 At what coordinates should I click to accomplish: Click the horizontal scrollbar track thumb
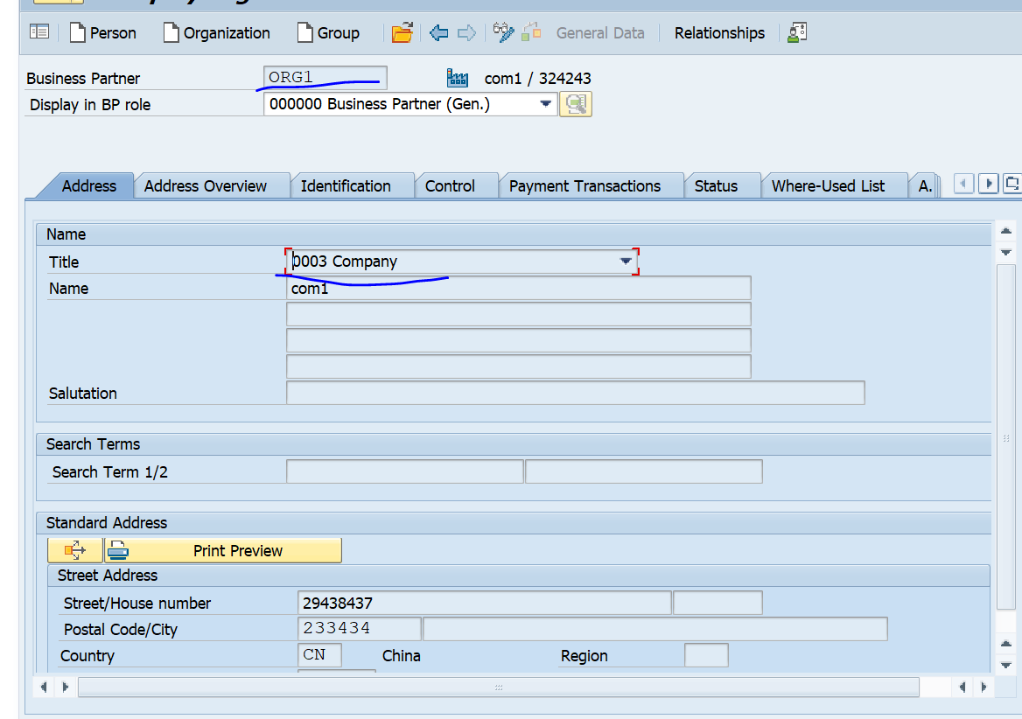[499, 687]
